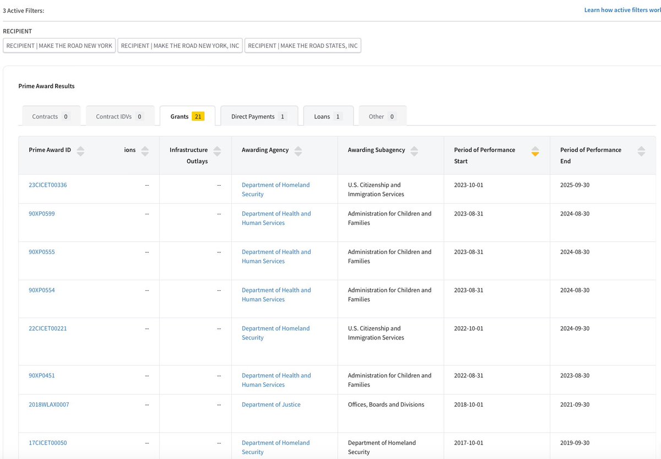This screenshot has width=661, height=459.
Task: Open award 90XP0599 link
Action: (x=42, y=214)
